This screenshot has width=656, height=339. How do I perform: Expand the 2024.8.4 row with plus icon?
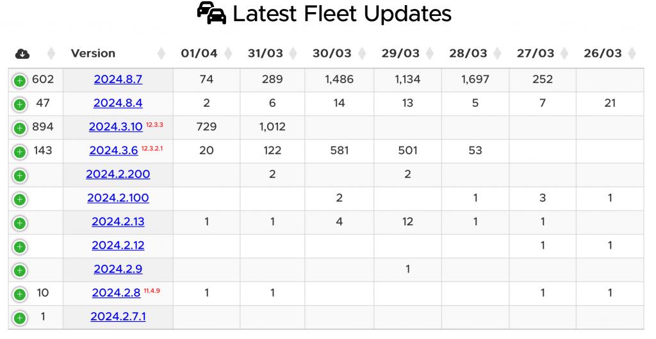coord(20,104)
